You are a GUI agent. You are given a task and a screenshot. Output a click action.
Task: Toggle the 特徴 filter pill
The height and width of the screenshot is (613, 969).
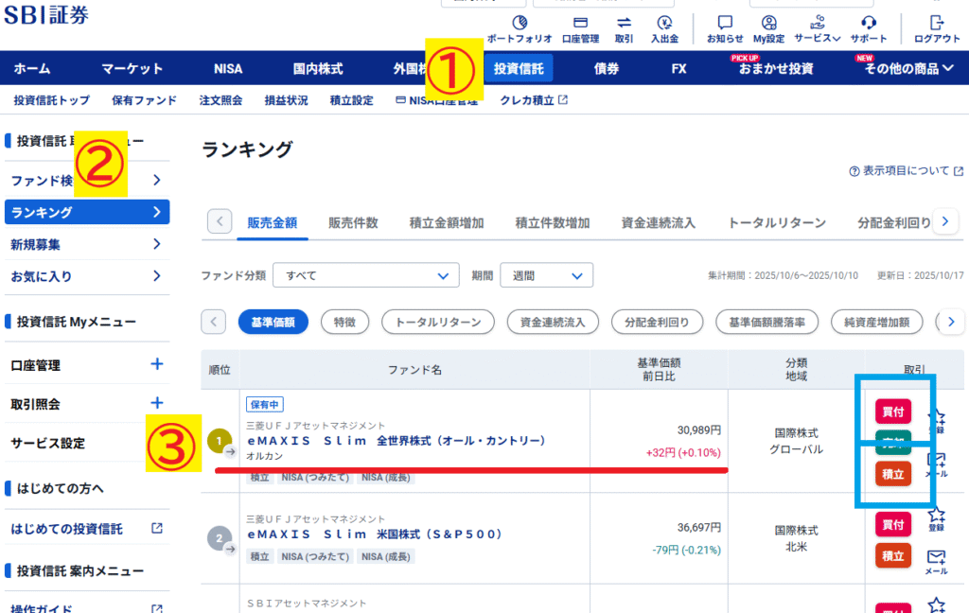(x=344, y=322)
